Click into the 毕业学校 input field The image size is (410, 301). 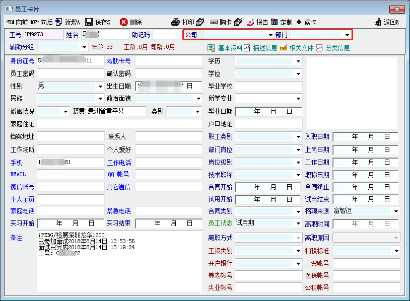pyautogui.click(x=268, y=86)
